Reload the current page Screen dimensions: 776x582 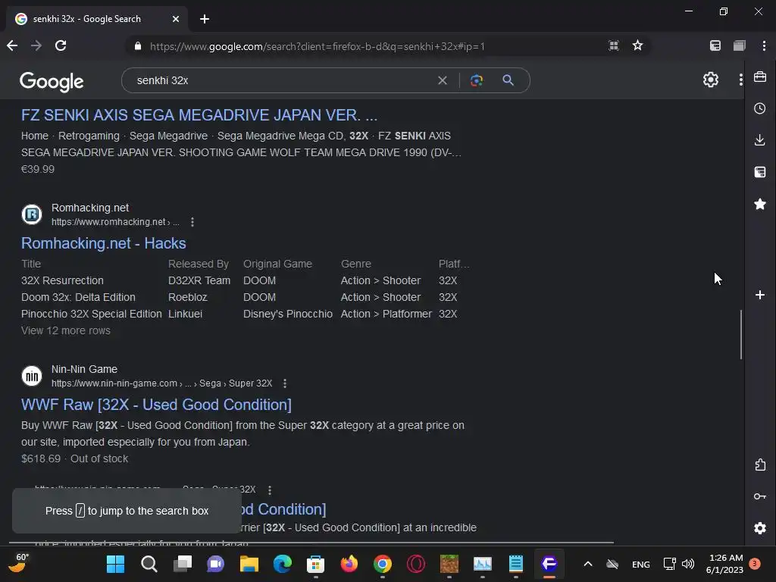coord(61,46)
